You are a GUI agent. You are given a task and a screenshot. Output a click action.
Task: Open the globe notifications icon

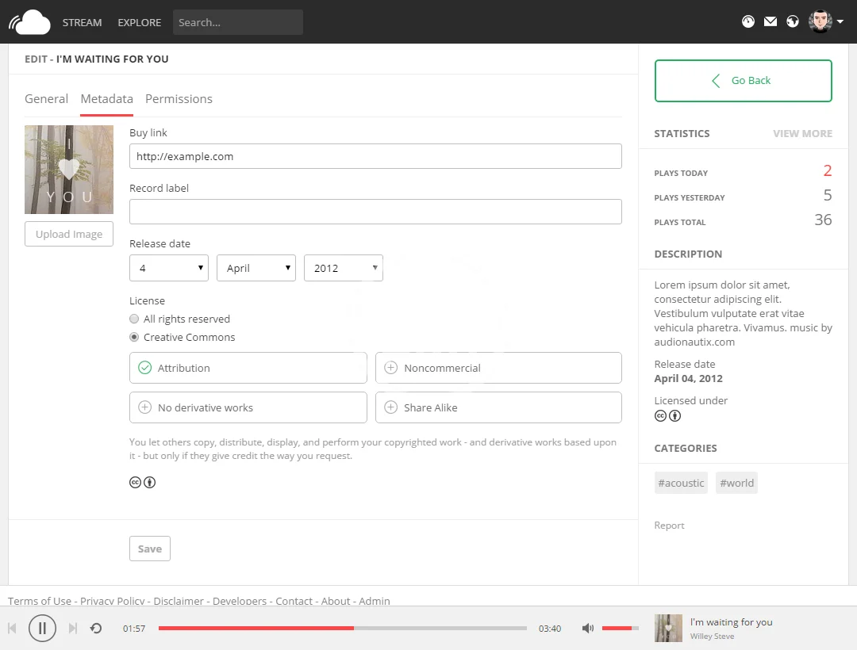click(793, 22)
